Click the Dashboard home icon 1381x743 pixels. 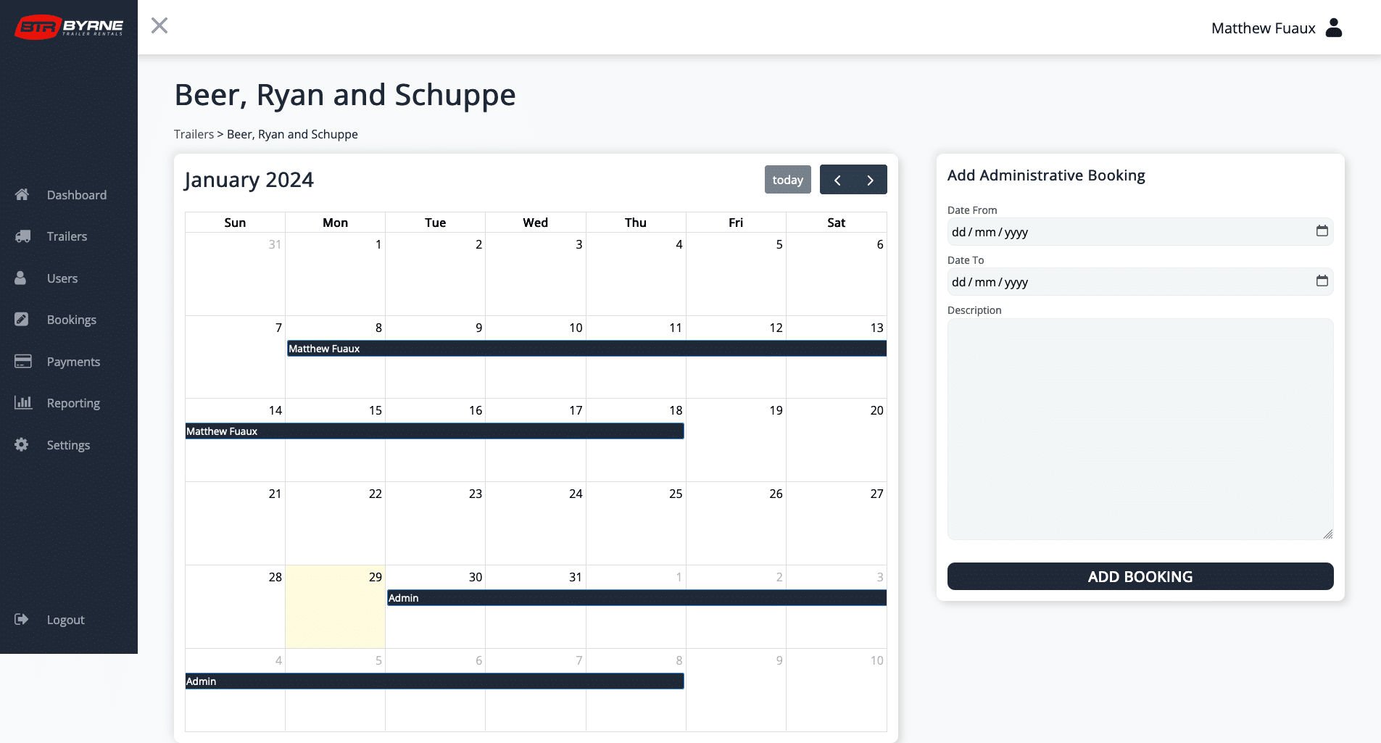pos(22,194)
